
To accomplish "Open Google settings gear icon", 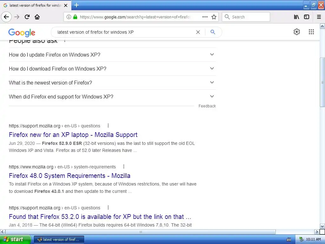I will [297, 32].
